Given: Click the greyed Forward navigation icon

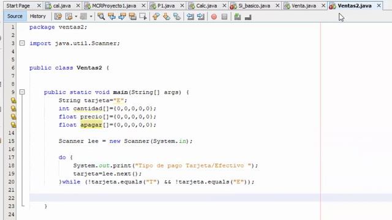Looking at the screenshot, I should pos(83,16).
